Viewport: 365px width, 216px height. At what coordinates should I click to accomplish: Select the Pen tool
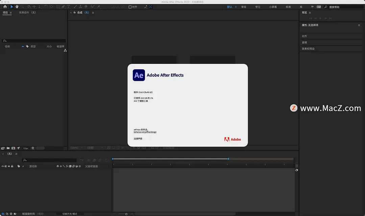[63, 7]
